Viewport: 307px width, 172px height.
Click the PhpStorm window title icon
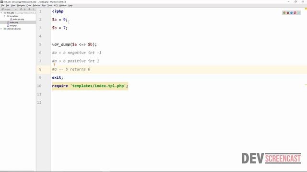tap(1, 2)
